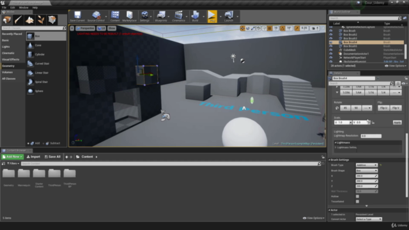The width and height of the screenshot is (409, 230).
Task: Select the Foliage mode icon
Action: [41, 20]
